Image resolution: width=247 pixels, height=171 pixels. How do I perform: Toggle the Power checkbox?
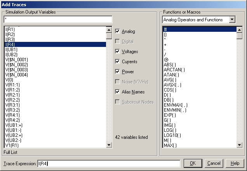click(x=117, y=71)
